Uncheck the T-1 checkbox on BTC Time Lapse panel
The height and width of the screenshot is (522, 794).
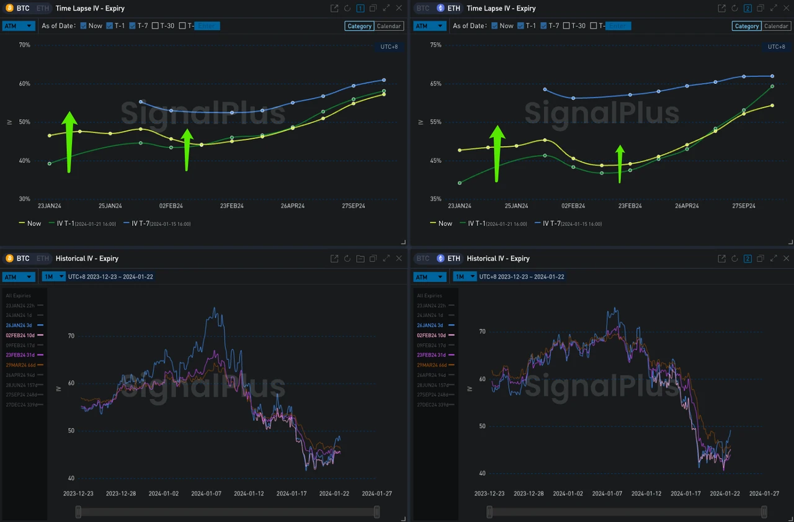(109, 25)
